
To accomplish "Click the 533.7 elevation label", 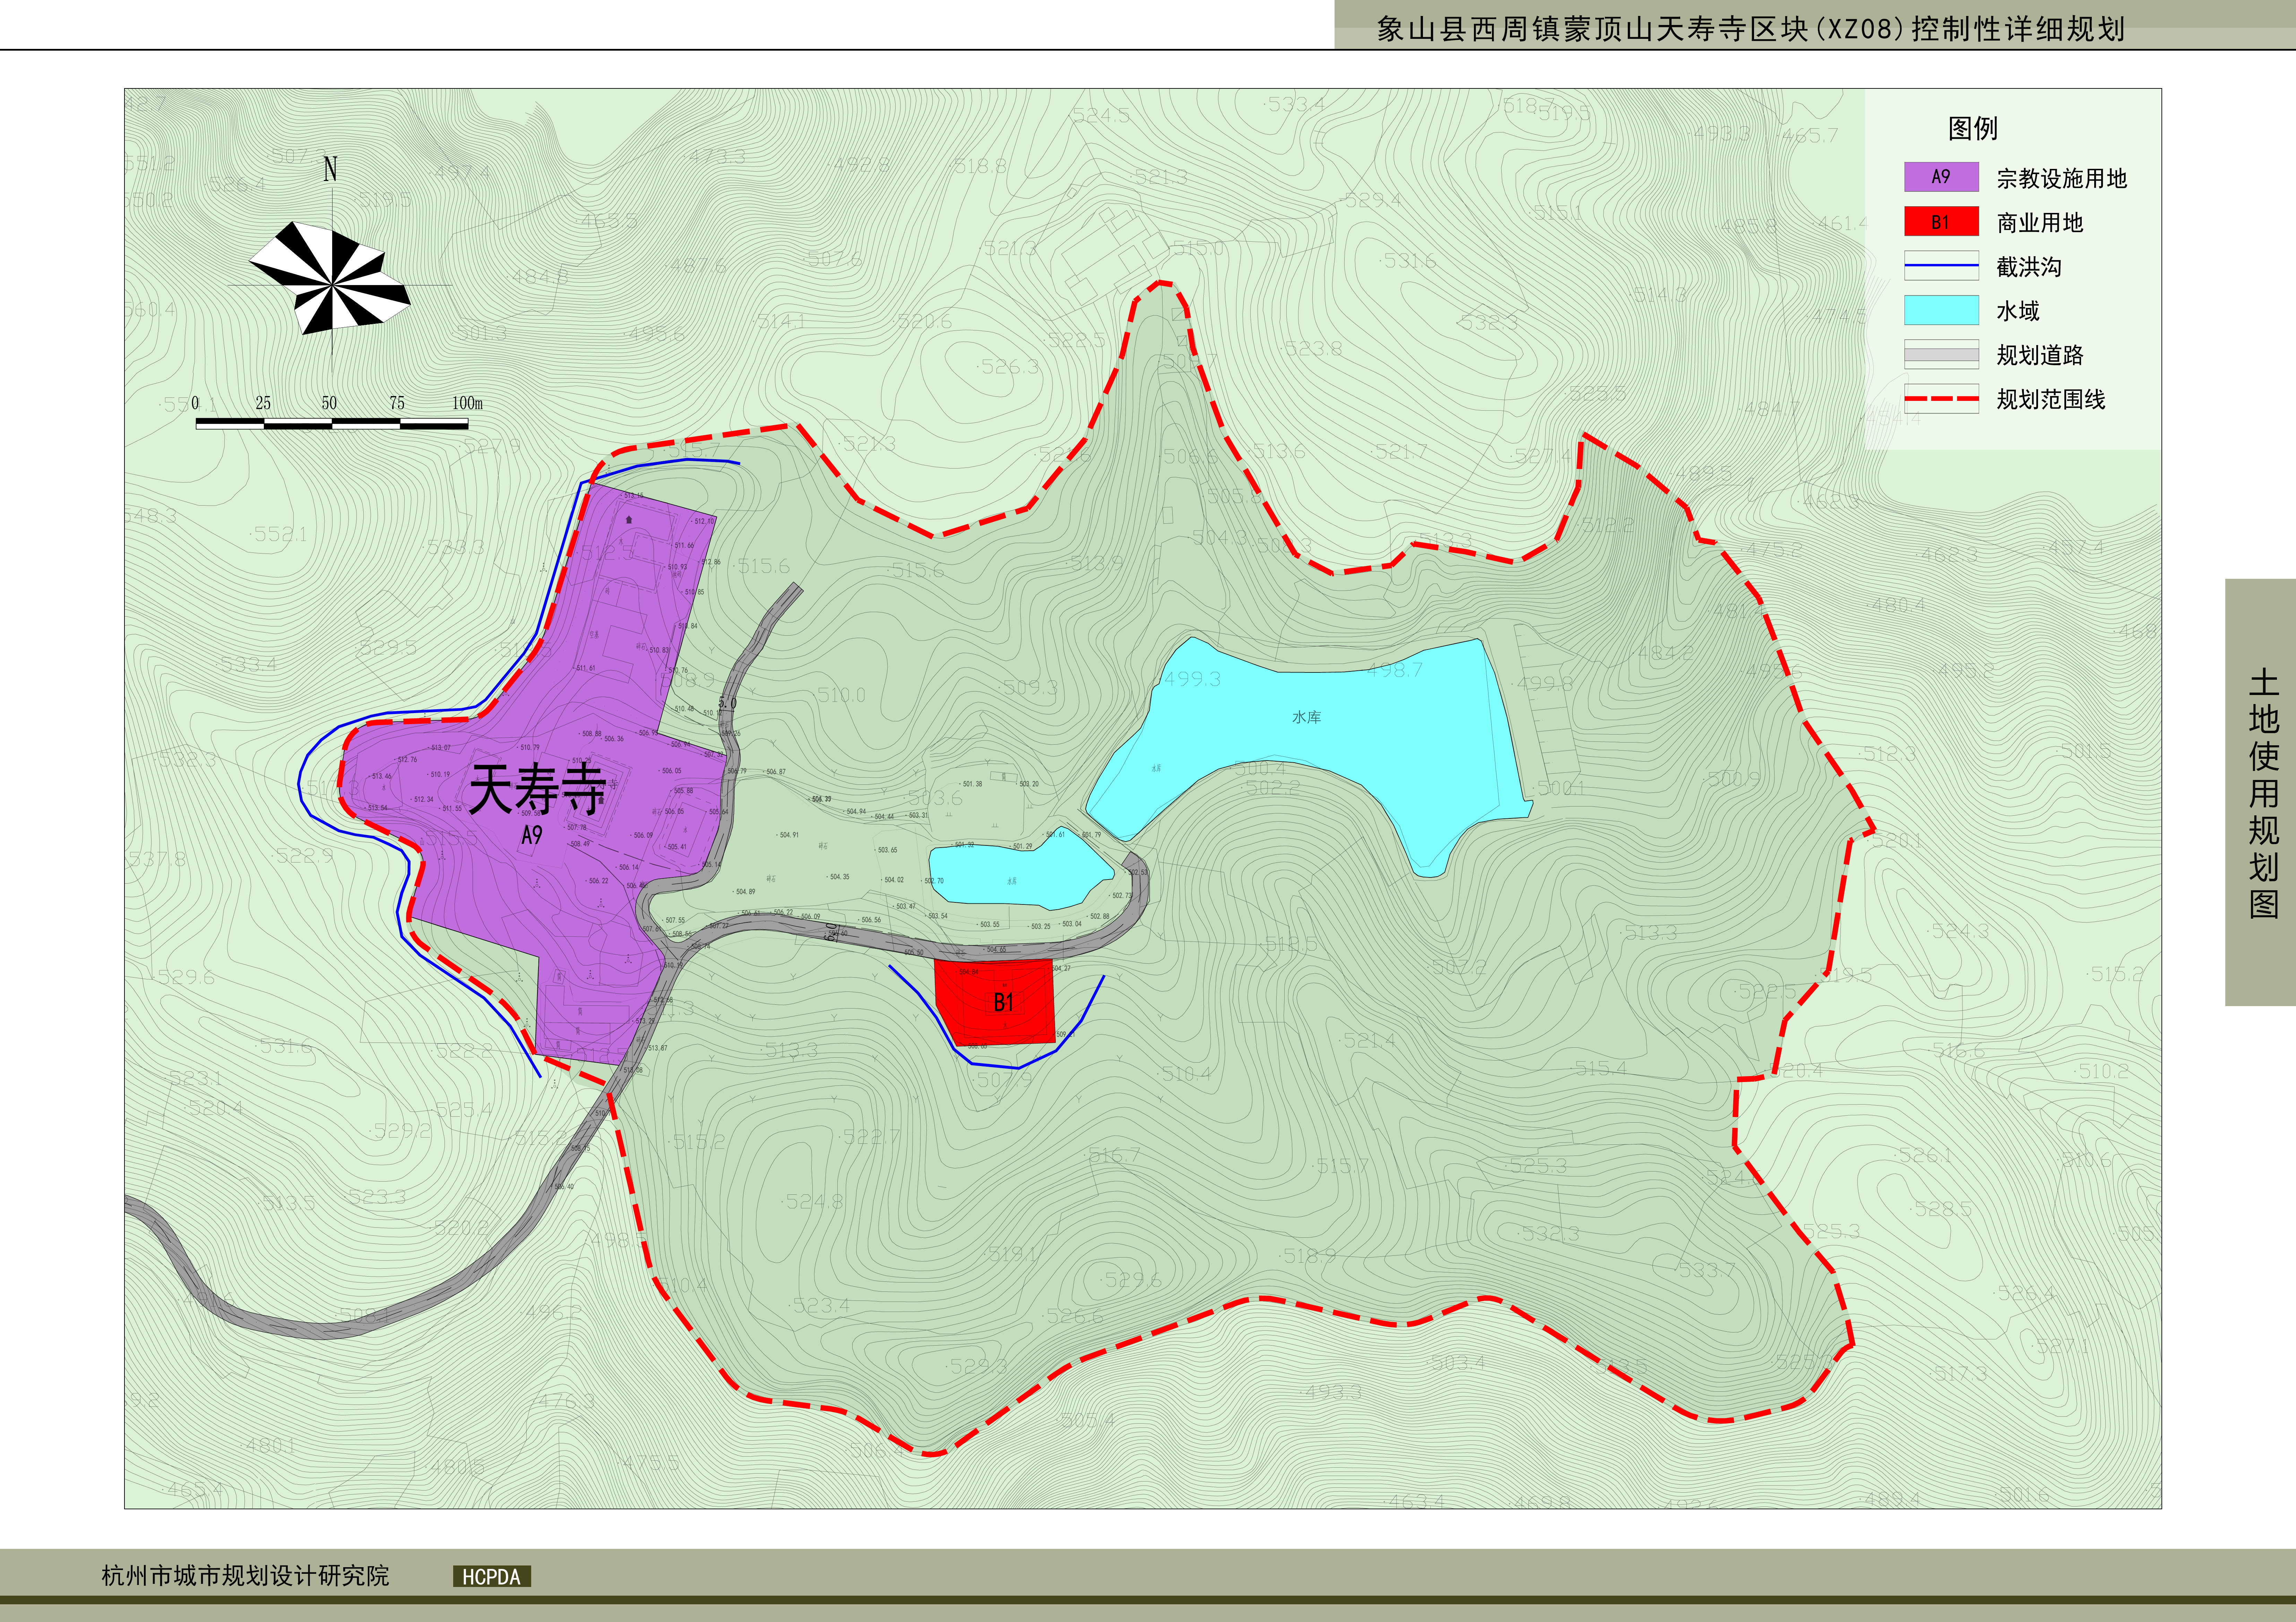I will [1706, 1270].
